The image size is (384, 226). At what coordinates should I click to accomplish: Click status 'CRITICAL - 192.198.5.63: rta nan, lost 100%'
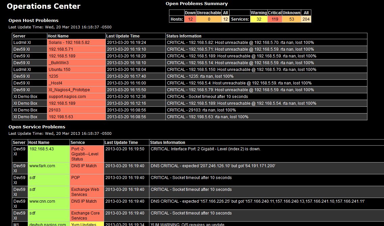(x=208, y=117)
